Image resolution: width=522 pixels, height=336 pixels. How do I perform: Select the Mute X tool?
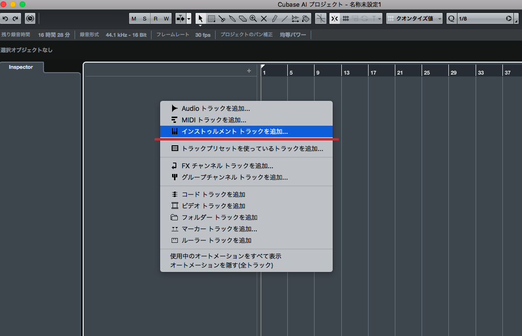(263, 19)
